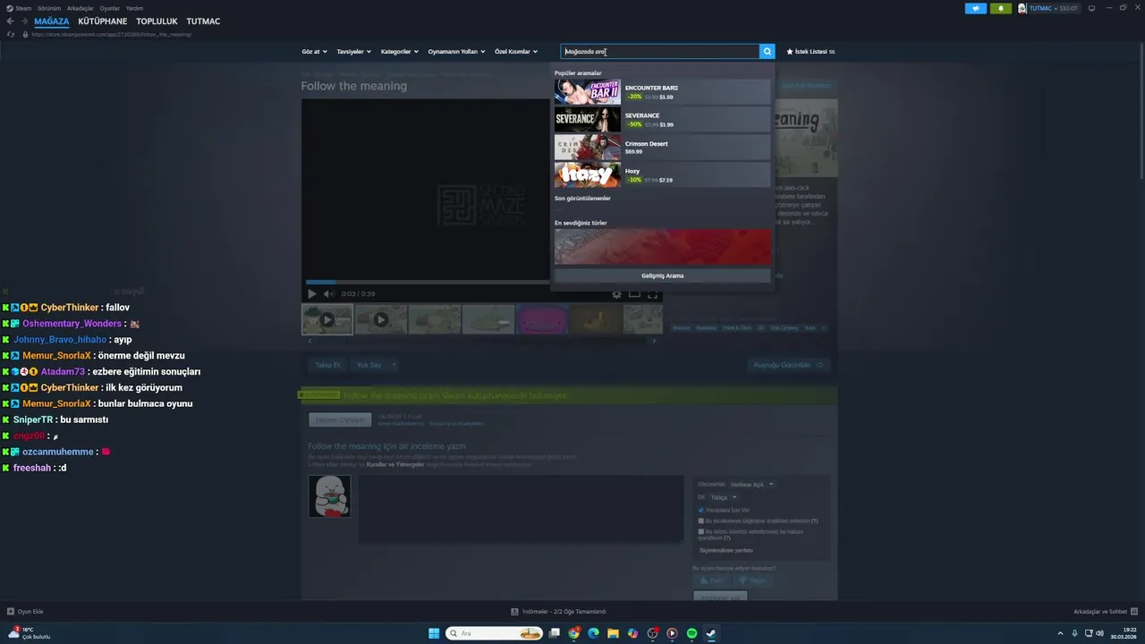Expand the Özel Kısımlar dropdown
The image size is (1145, 644).
516,52
